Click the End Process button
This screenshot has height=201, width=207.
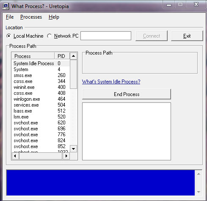click(x=127, y=94)
